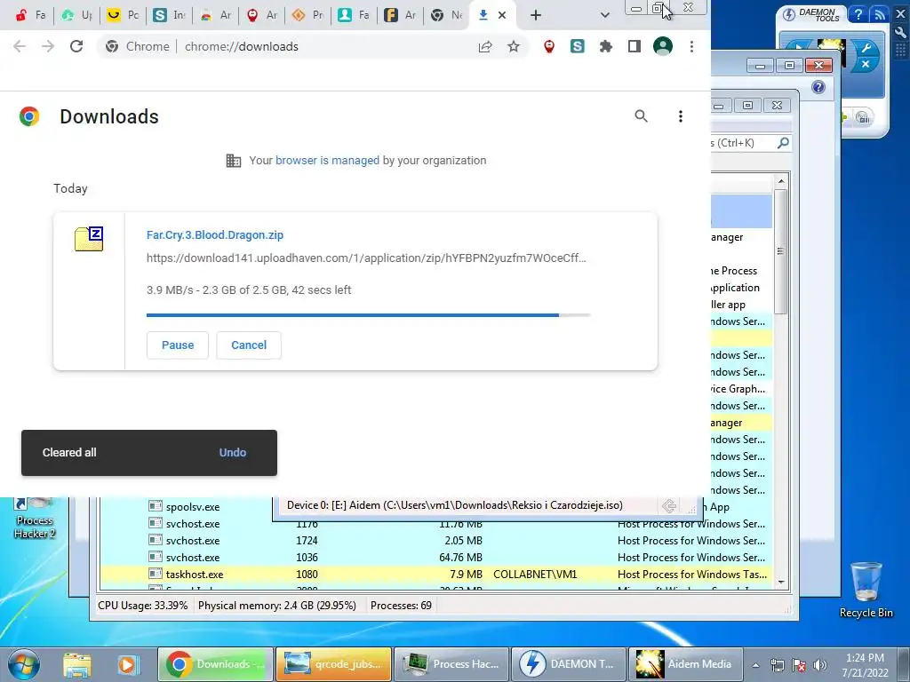Toggle the Chrome side panel
The height and width of the screenshot is (682, 910).
coord(635,46)
